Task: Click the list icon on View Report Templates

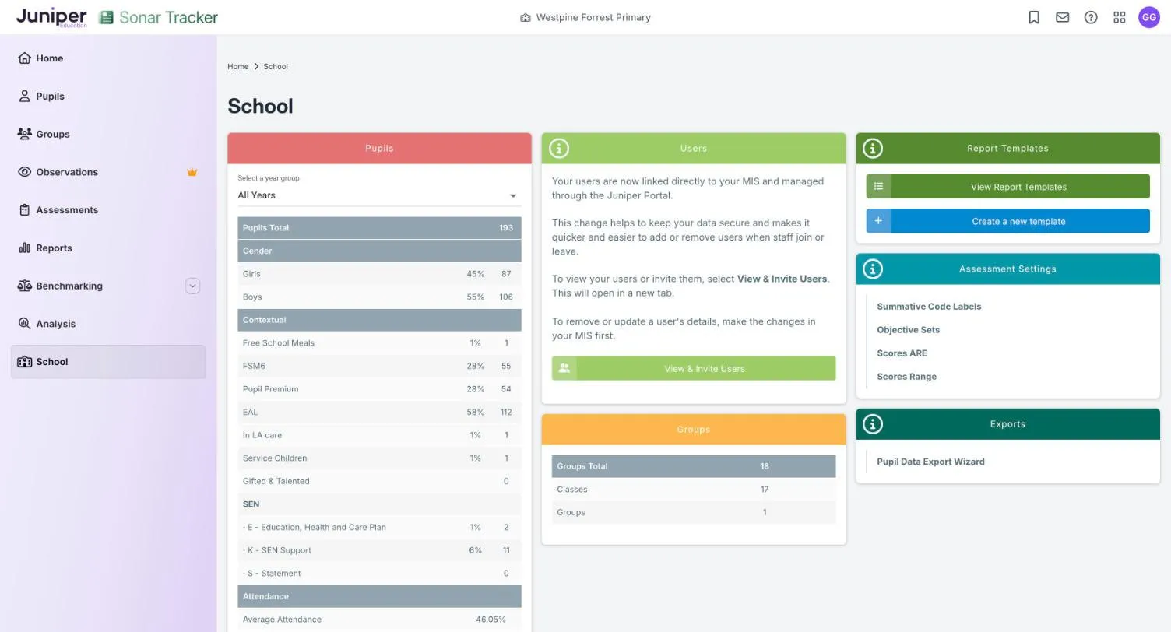Action: tap(878, 187)
